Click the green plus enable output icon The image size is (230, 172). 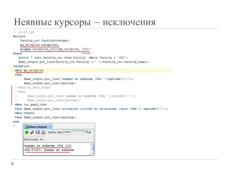tap(26, 132)
